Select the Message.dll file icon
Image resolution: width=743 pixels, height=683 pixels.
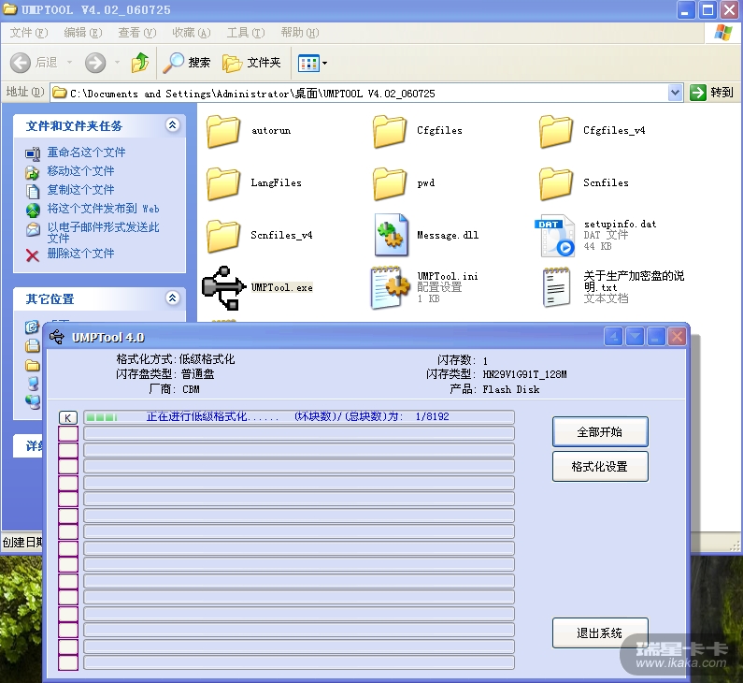(x=391, y=235)
